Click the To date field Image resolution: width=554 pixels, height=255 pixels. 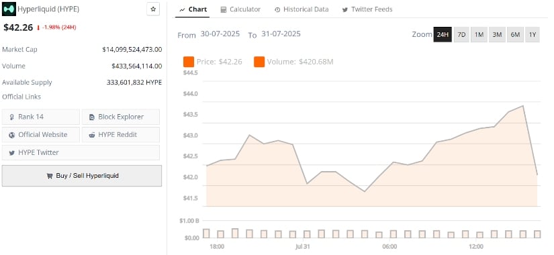281,34
